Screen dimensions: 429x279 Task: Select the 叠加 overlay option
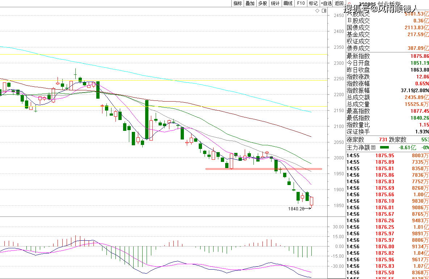click(250, 3)
